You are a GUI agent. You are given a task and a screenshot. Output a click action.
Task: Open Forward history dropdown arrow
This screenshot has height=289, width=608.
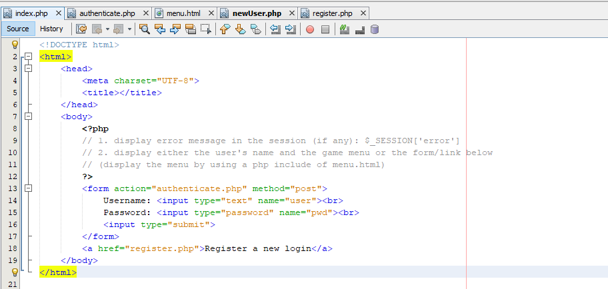coord(129,29)
